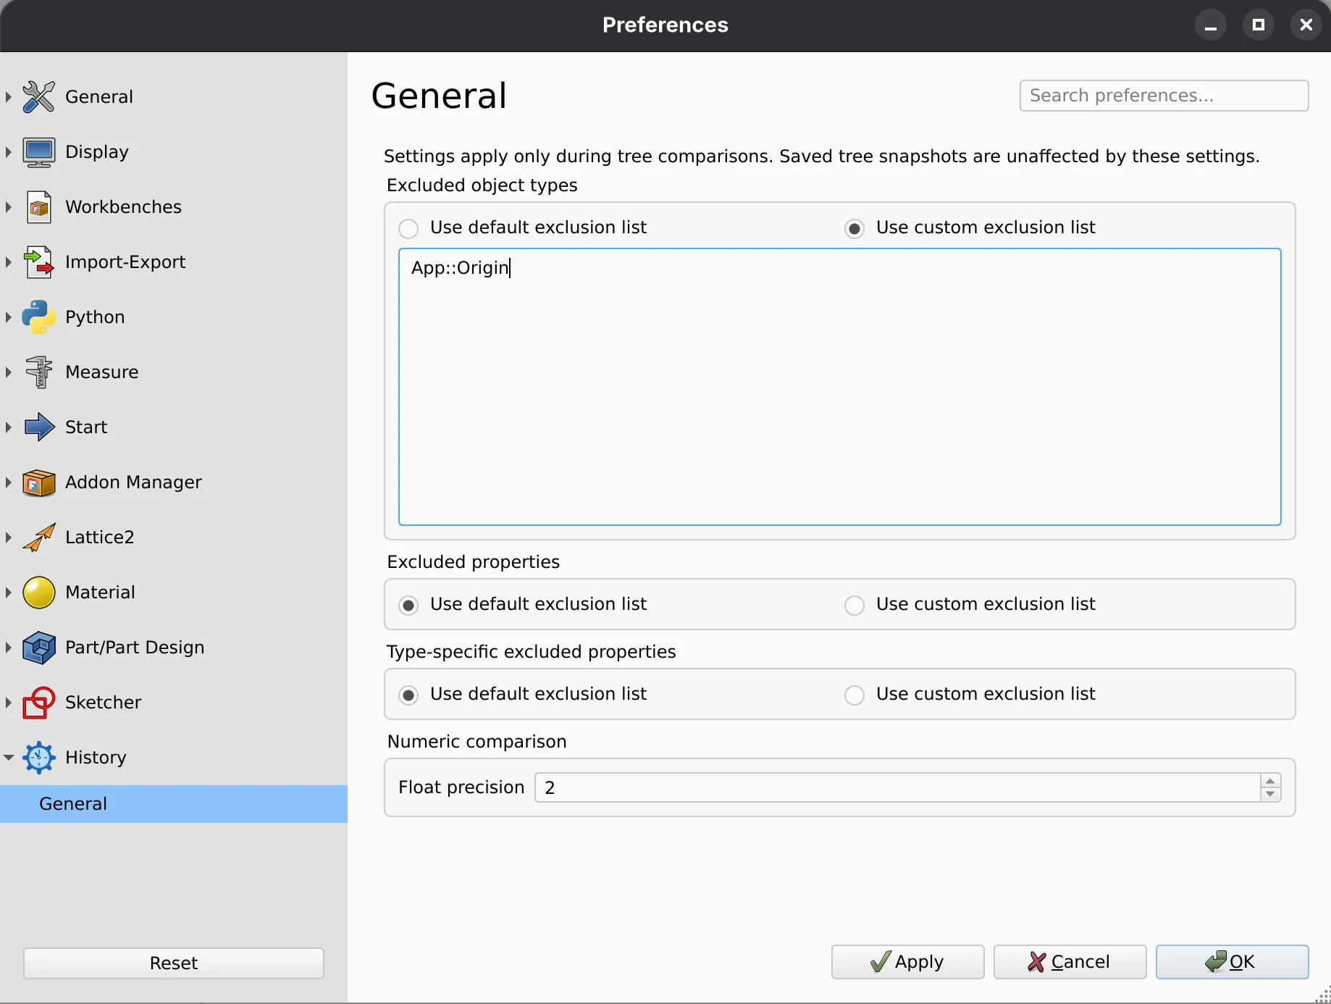Expand the Material category arrow
Image resolution: width=1331 pixels, height=1004 pixels.
(x=9, y=592)
